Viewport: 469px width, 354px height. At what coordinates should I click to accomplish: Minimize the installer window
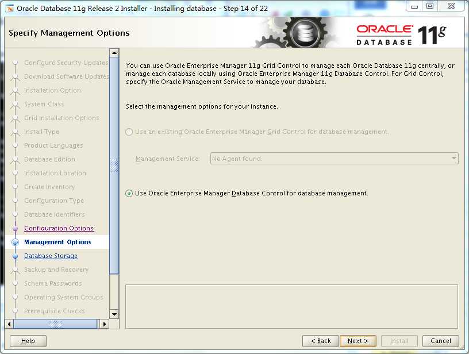click(x=414, y=6)
